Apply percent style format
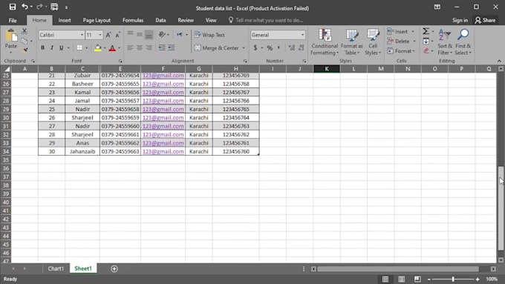 (270, 48)
